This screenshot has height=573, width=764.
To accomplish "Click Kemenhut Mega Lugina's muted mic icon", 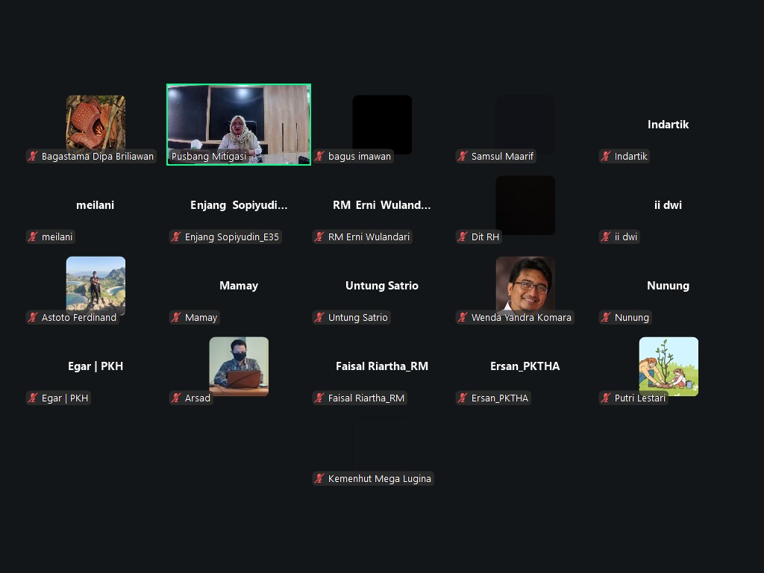I will point(319,479).
